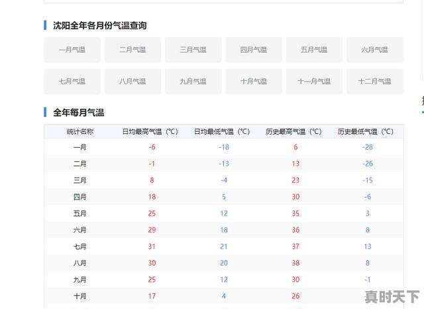Open the 二月气温 button

(132, 50)
